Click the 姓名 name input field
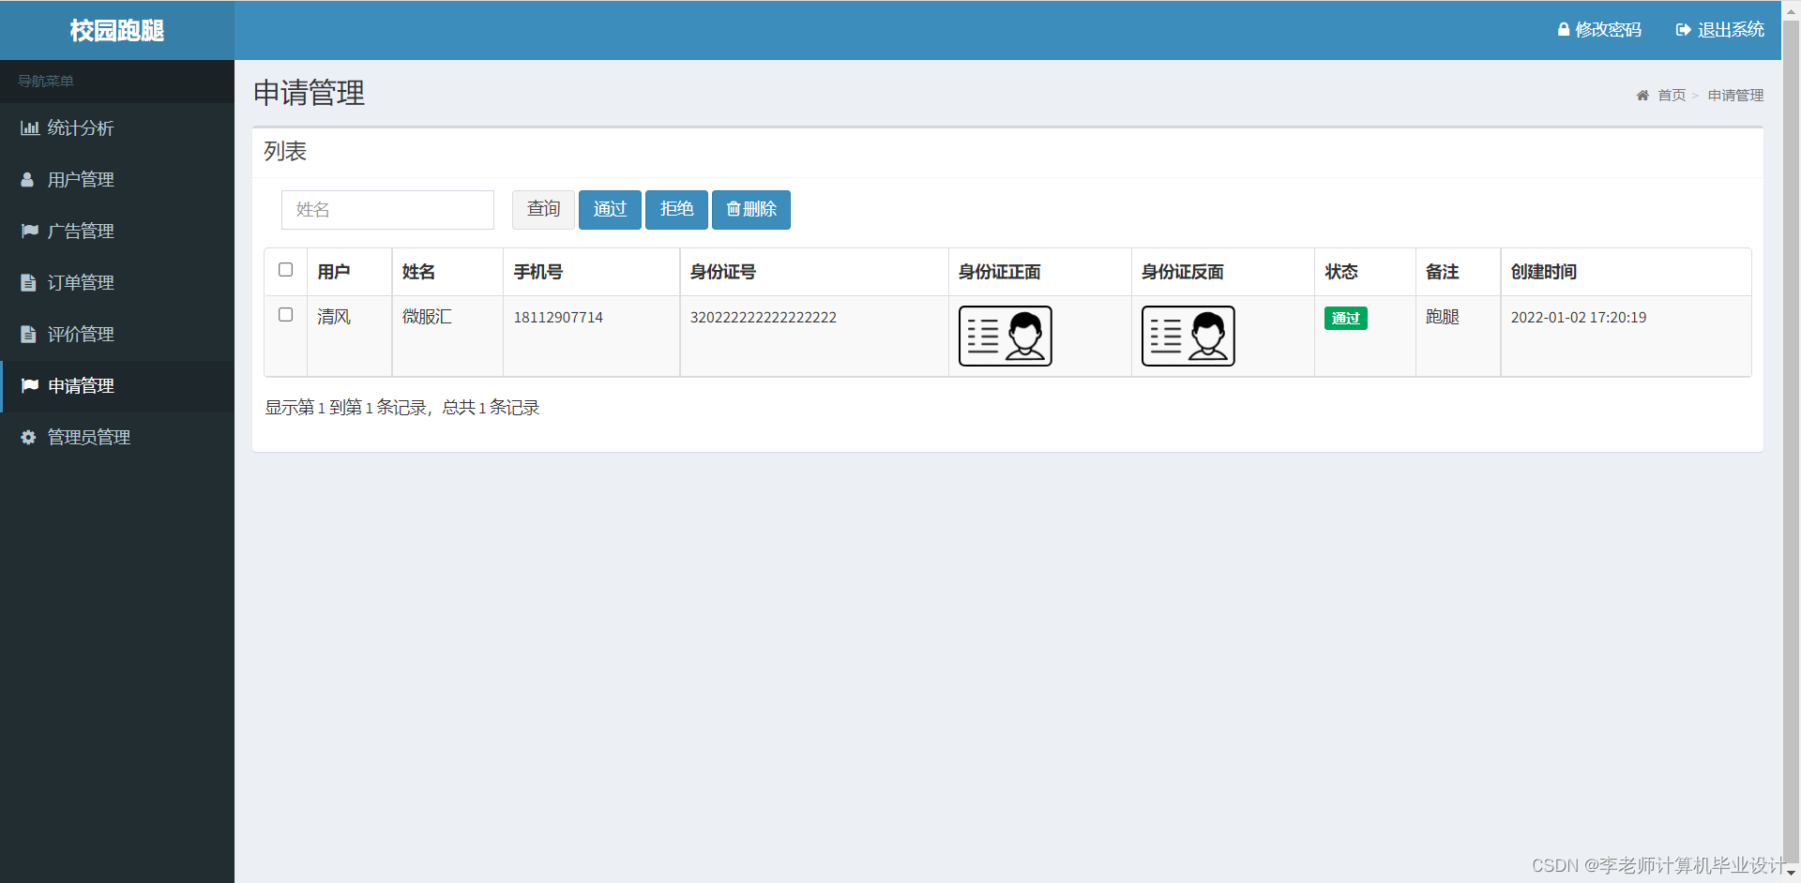1801x883 pixels. pyautogui.click(x=387, y=209)
